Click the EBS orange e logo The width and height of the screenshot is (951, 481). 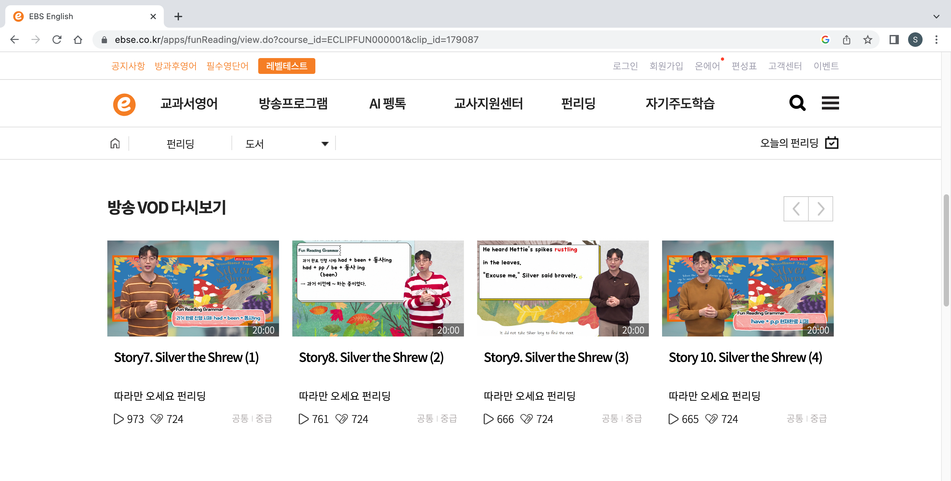(x=124, y=104)
